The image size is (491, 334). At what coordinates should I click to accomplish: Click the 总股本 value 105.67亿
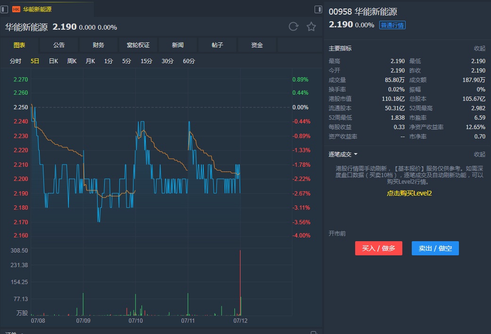tap(474, 99)
